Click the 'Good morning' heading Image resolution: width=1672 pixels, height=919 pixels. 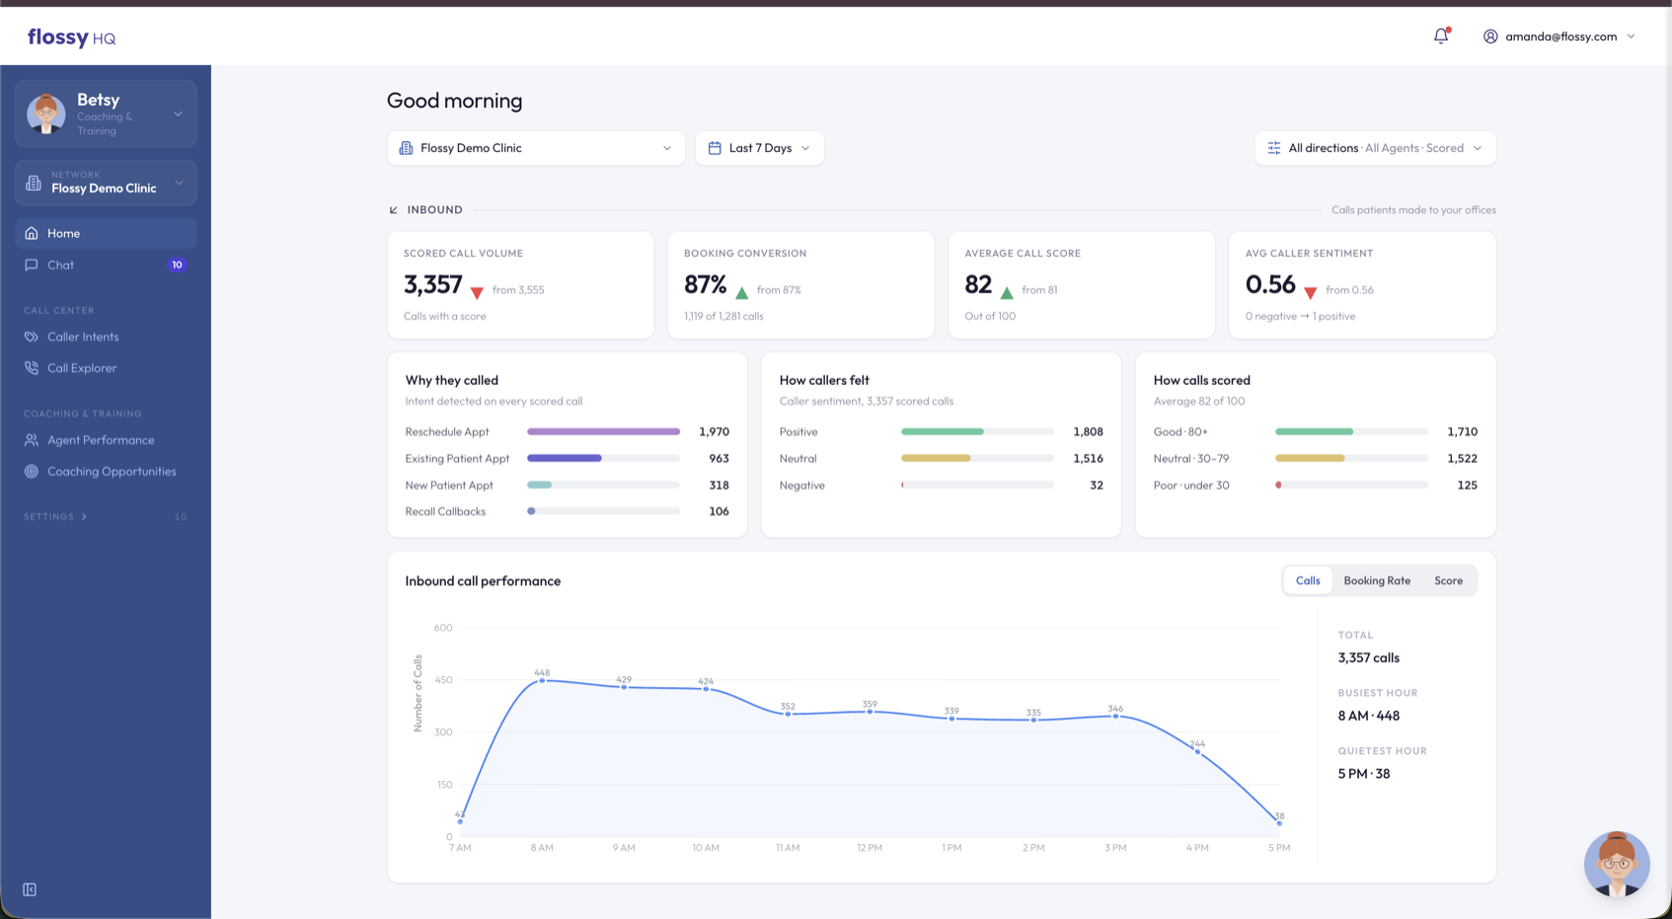(454, 101)
